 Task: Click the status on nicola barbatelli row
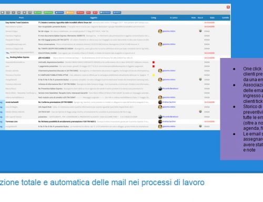tap(209, 102)
